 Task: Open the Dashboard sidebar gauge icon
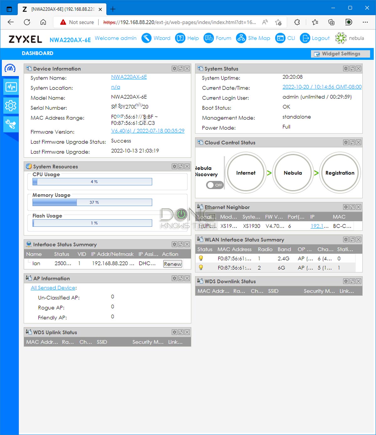click(10, 68)
